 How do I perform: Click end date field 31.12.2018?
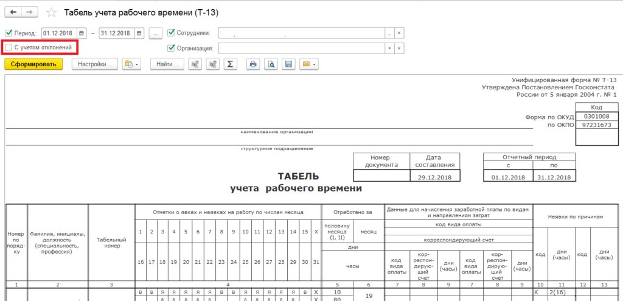click(x=117, y=33)
